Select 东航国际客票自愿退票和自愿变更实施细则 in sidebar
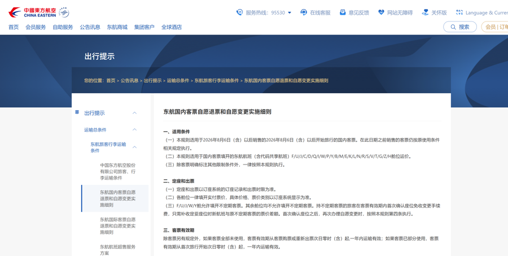 pos(117,225)
